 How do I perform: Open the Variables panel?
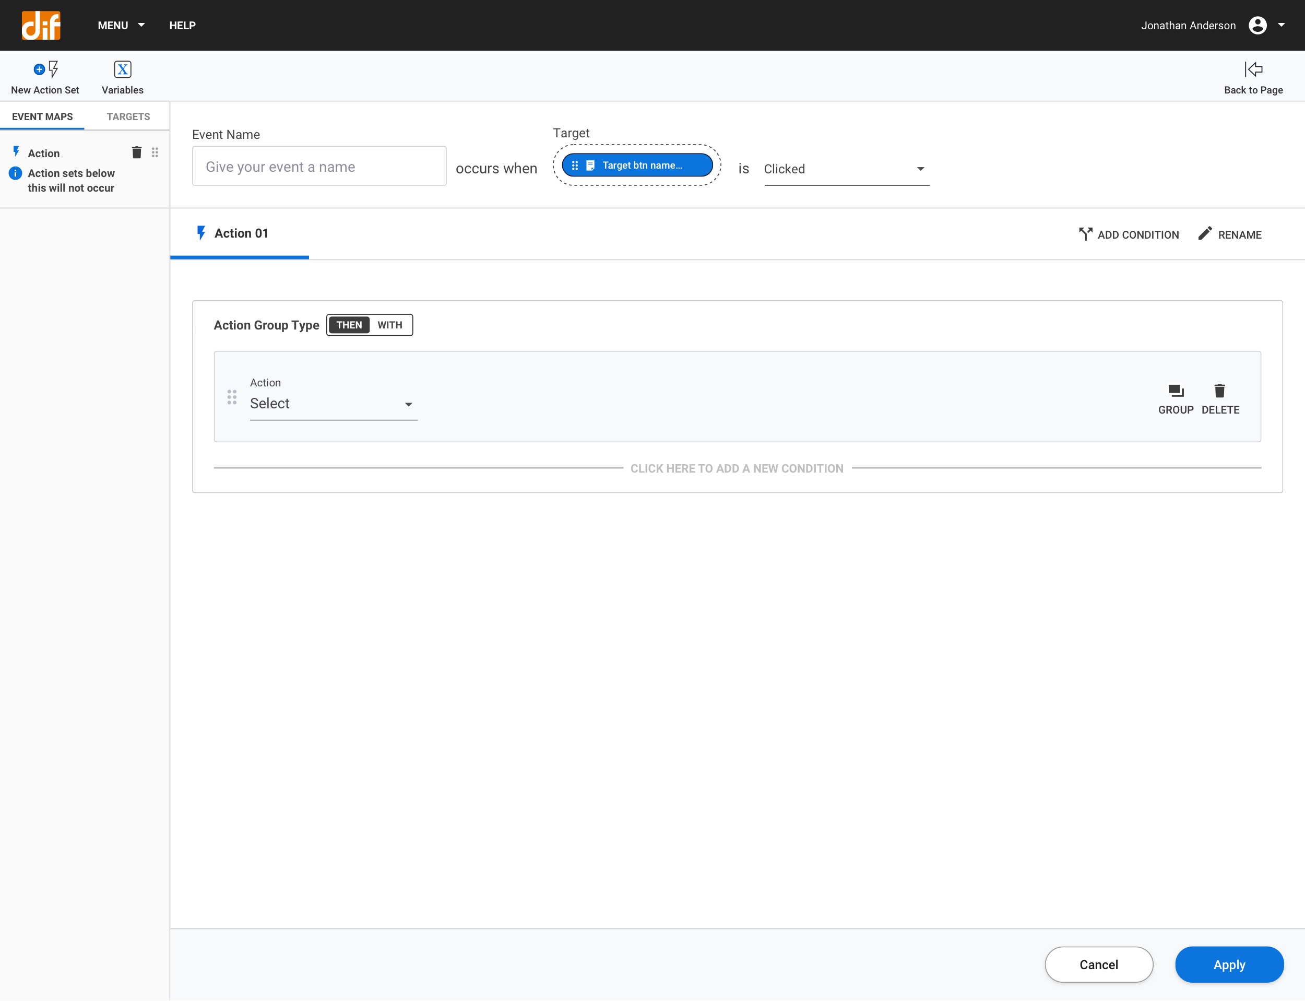[123, 77]
